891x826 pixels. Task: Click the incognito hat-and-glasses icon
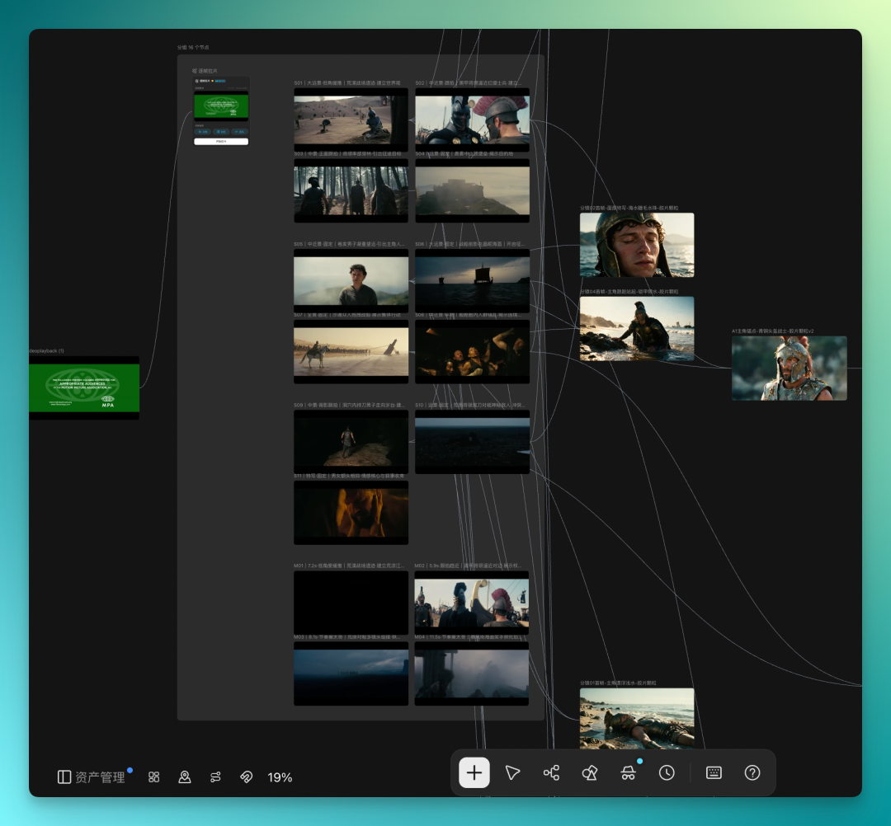point(628,772)
